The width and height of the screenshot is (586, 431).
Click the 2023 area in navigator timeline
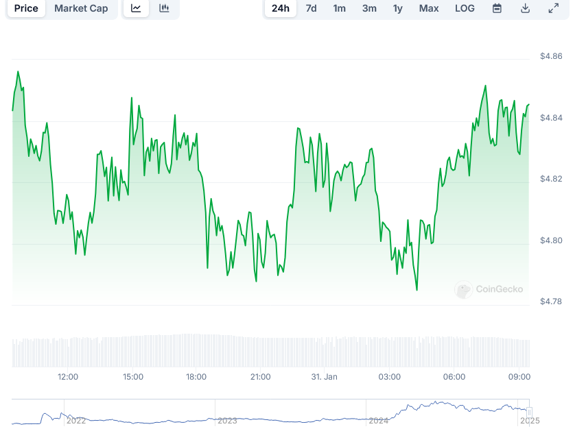coord(226,421)
